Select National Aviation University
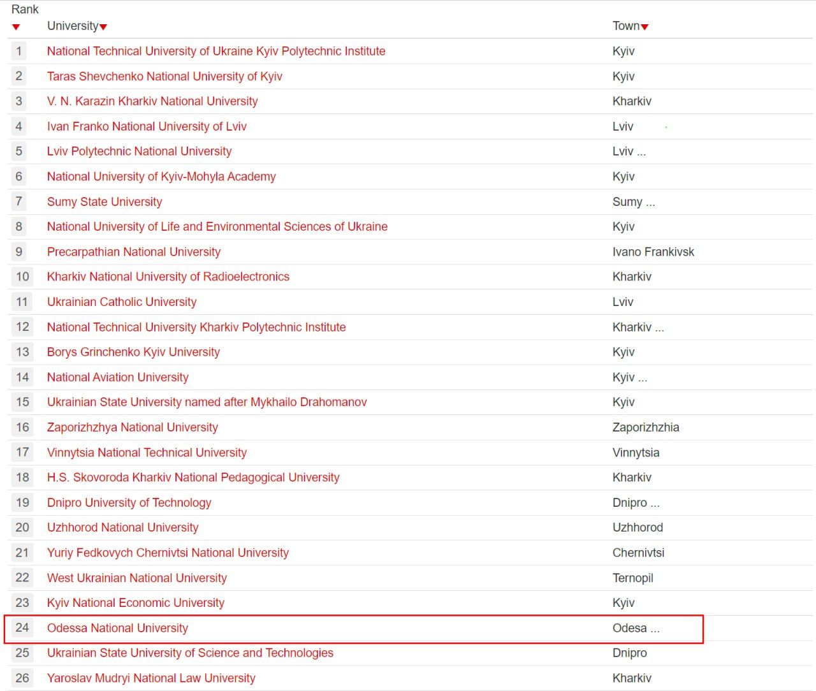Screen dimensions: 816x691 tap(117, 377)
